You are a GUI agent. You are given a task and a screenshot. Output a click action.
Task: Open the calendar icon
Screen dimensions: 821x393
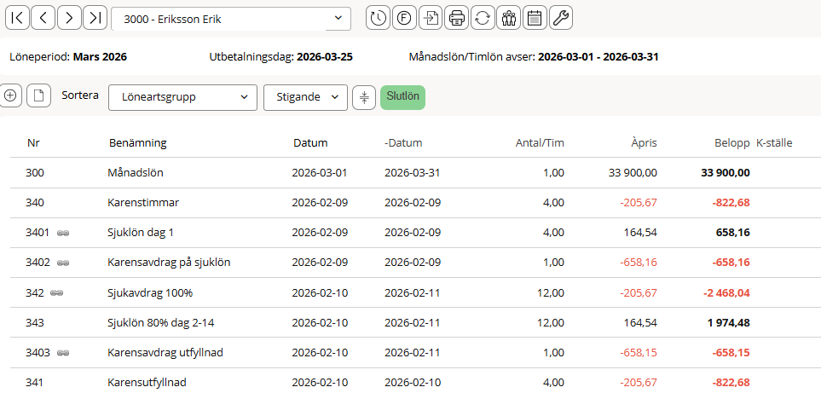[x=535, y=18]
